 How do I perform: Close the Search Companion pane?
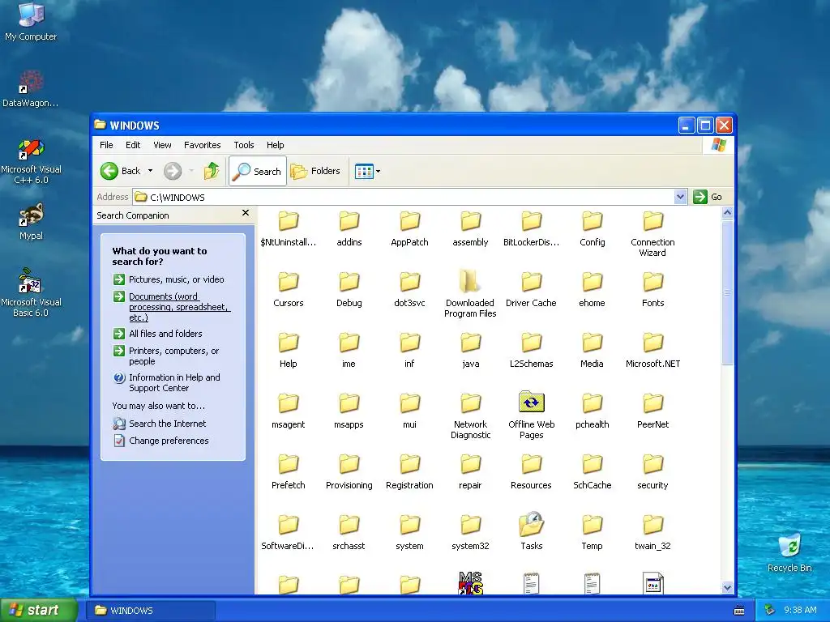(x=245, y=213)
